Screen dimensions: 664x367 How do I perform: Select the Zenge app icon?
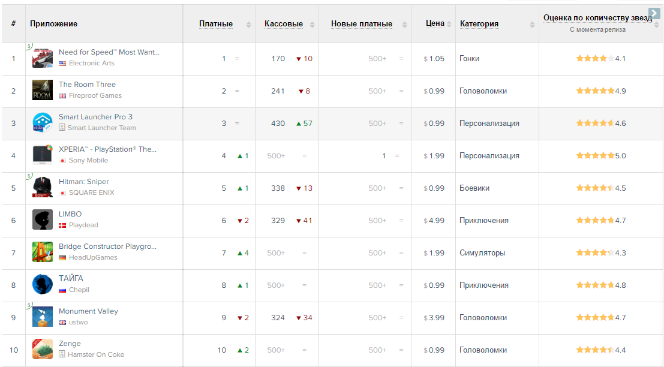(43, 350)
